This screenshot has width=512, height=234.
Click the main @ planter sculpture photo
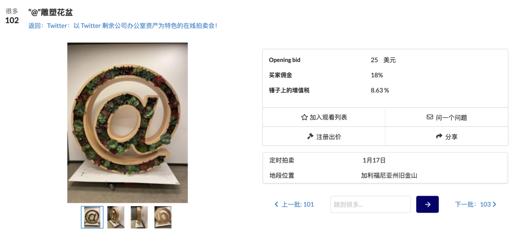[128, 123]
